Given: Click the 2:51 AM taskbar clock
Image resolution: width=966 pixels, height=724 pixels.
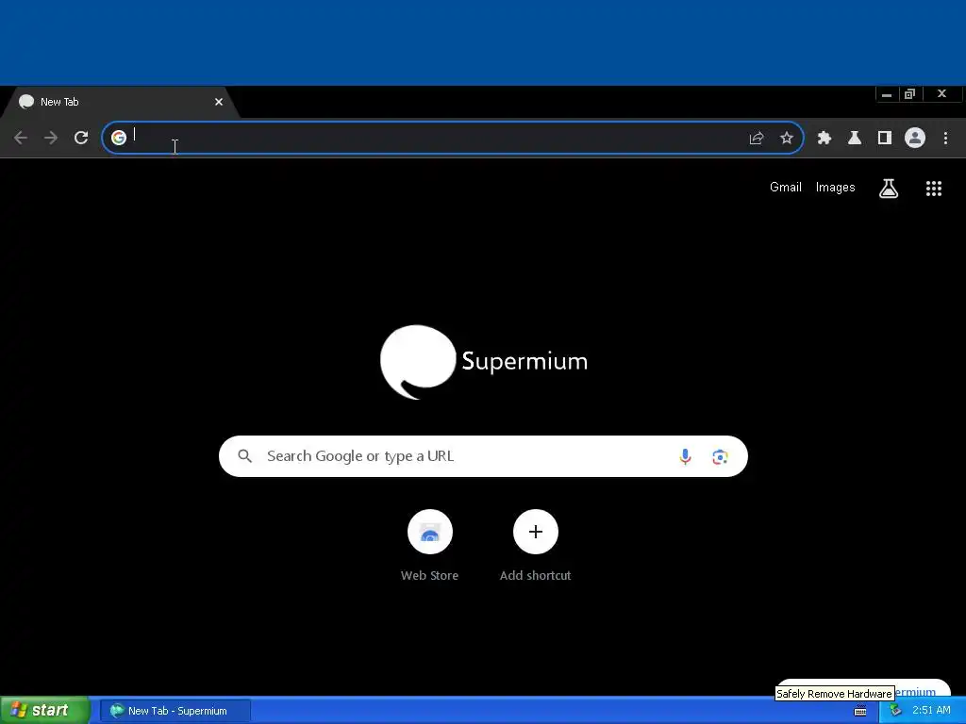Looking at the screenshot, I should [931, 711].
